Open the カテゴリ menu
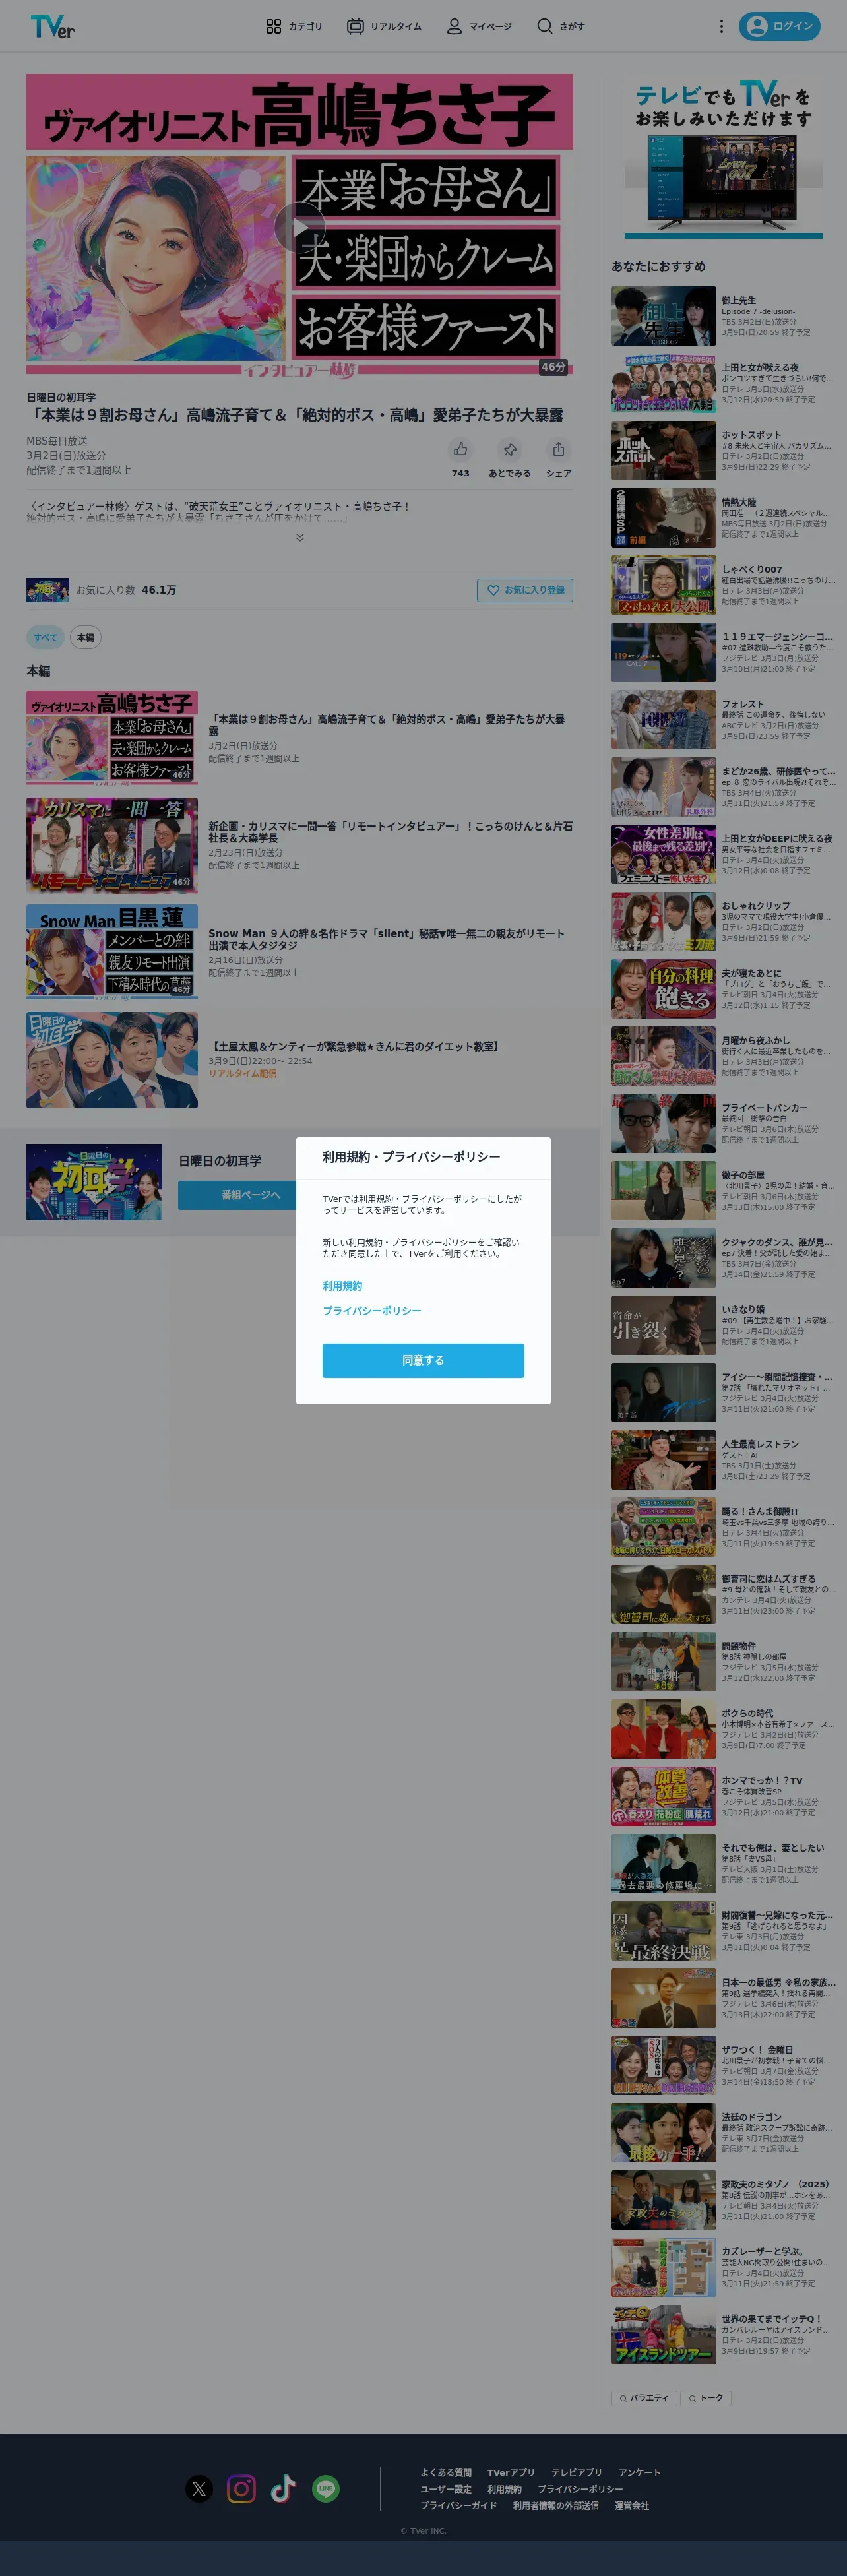 coord(294,26)
